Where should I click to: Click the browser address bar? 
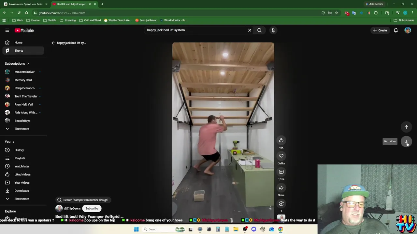pos(176,13)
